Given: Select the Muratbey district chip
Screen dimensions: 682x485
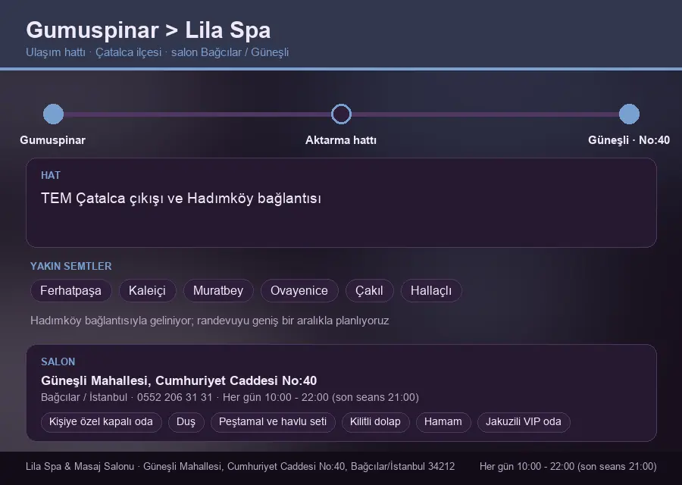Looking at the screenshot, I should [218, 290].
